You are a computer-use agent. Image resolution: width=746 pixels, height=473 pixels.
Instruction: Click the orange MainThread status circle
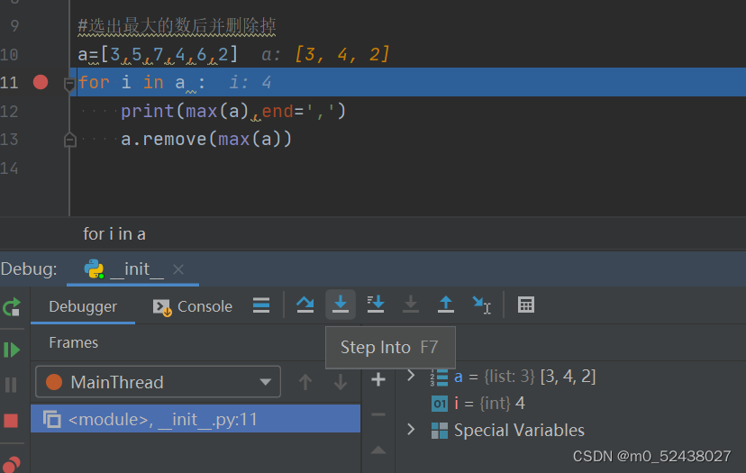[54, 382]
